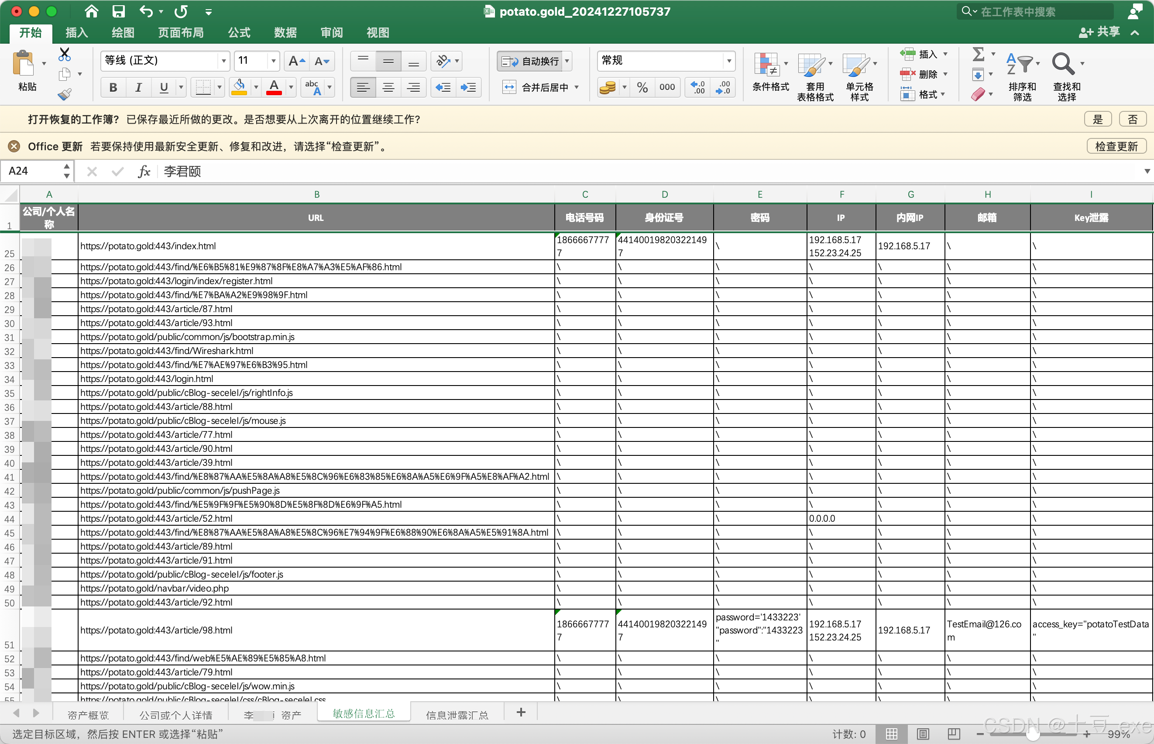Toggle Wrap Text (自动换行)
The width and height of the screenshot is (1154, 744).
pos(530,62)
